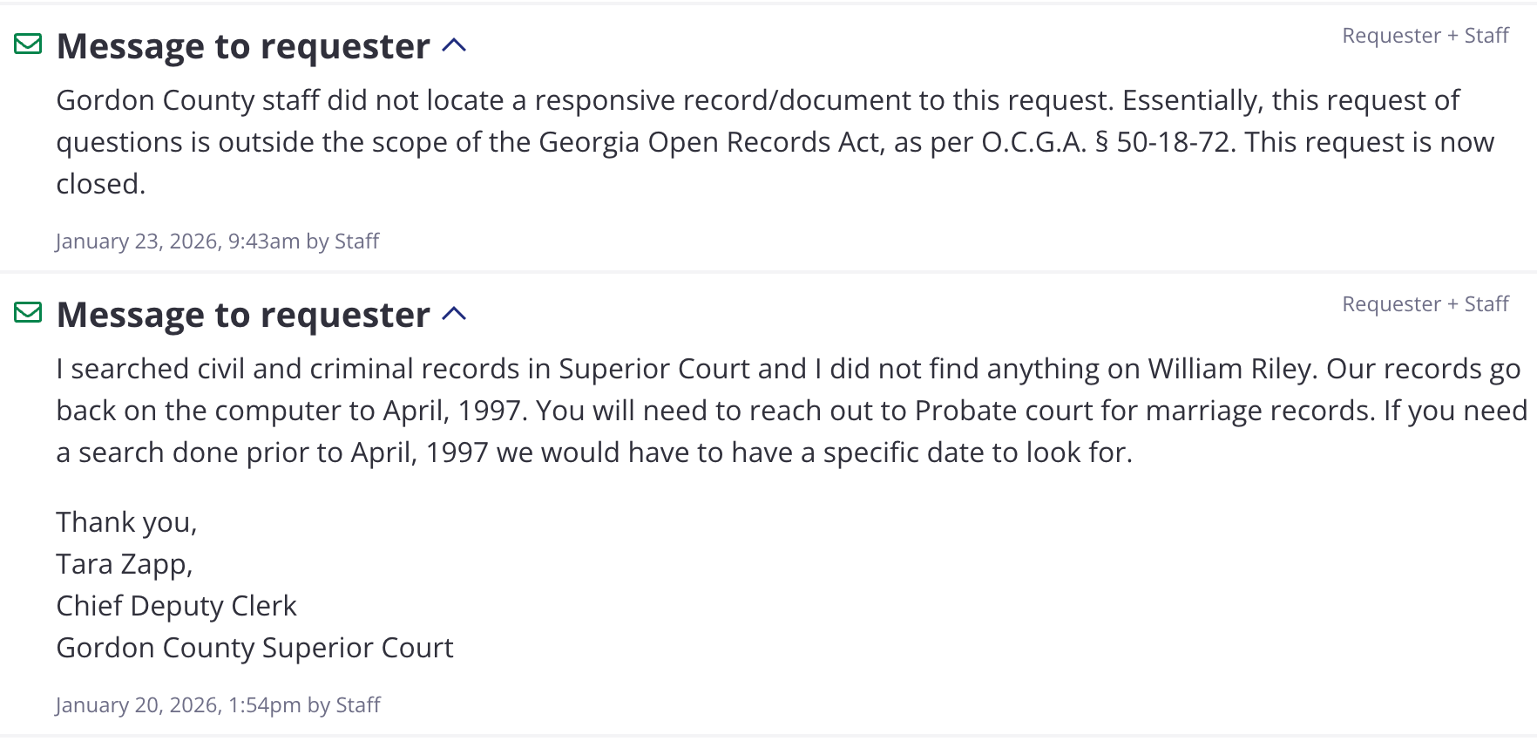Screen dimensions: 1537x755
Task: Click the 'Thank you,' line
Action: (126, 522)
